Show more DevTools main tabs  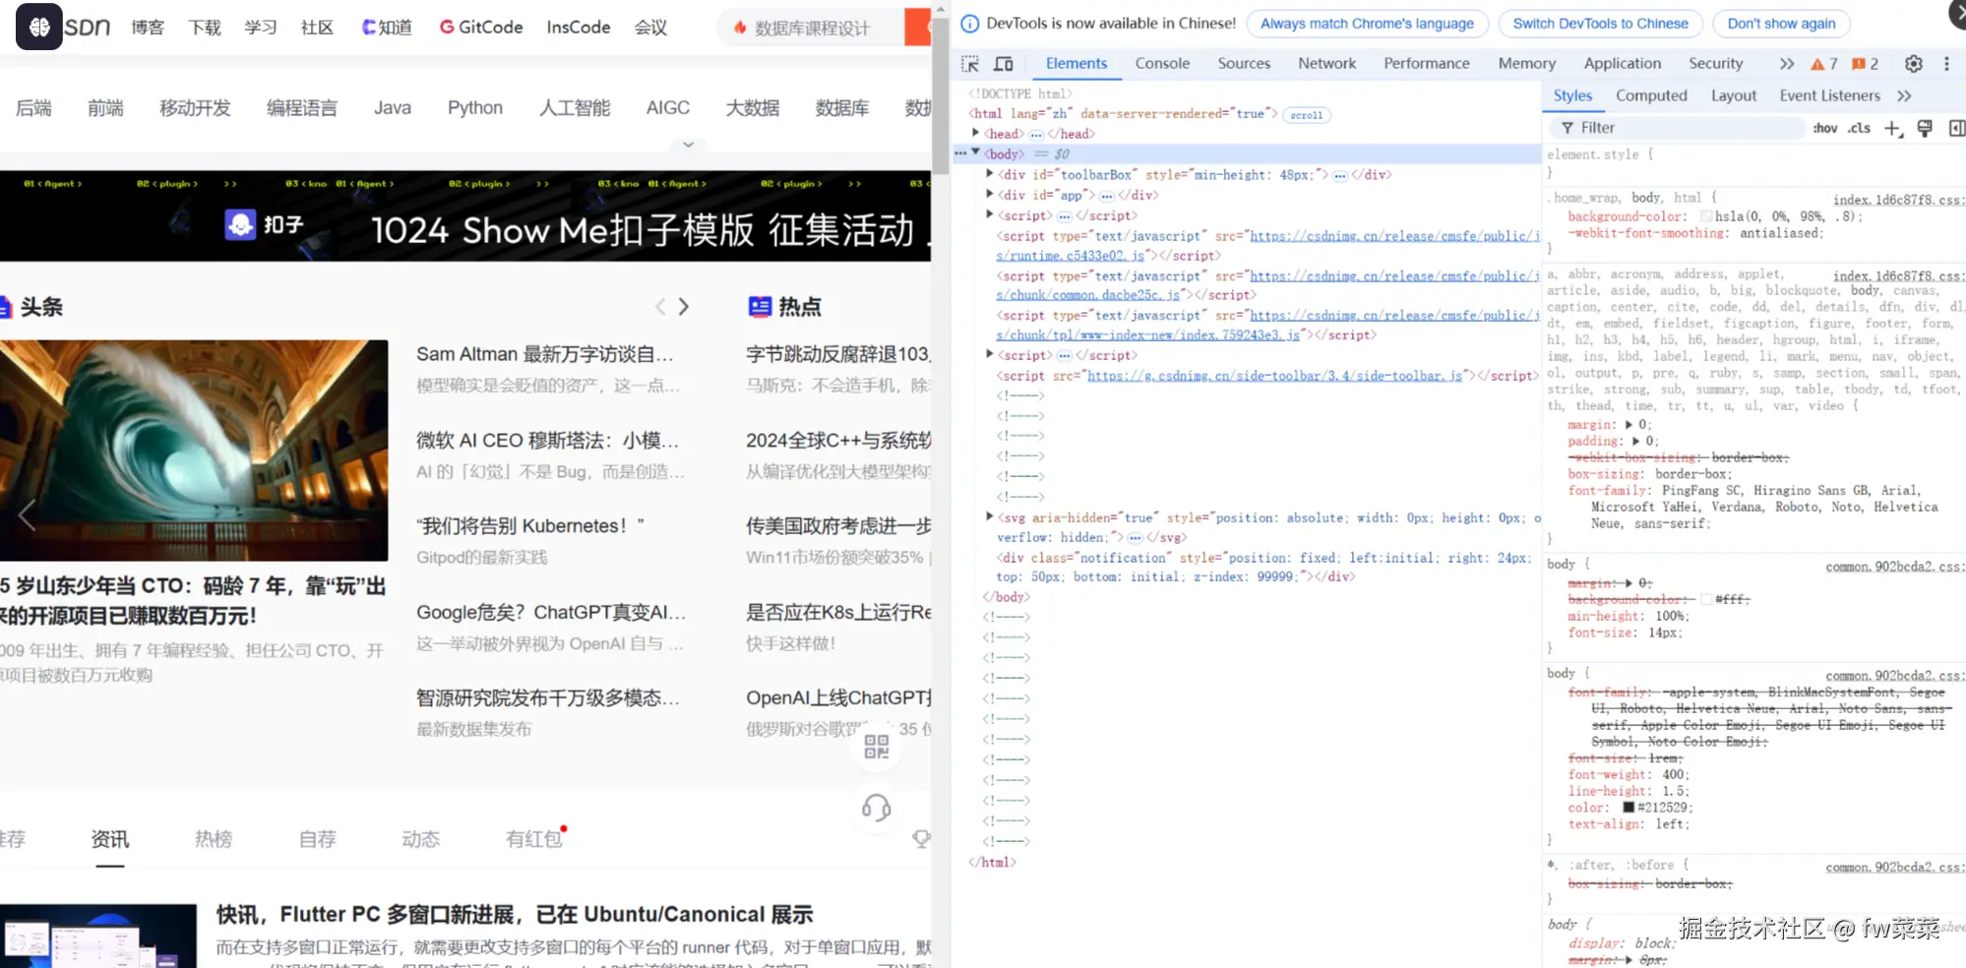[x=1787, y=64]
